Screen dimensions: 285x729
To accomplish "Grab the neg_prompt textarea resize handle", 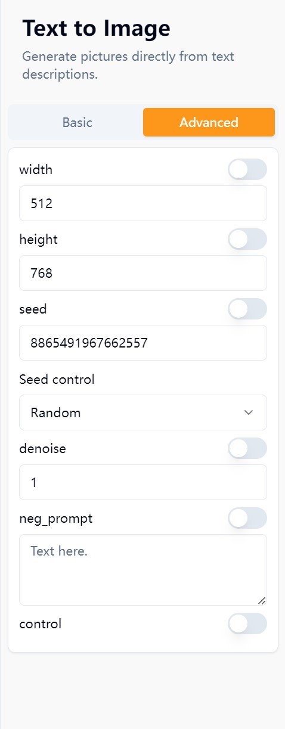I will point(262,600).
